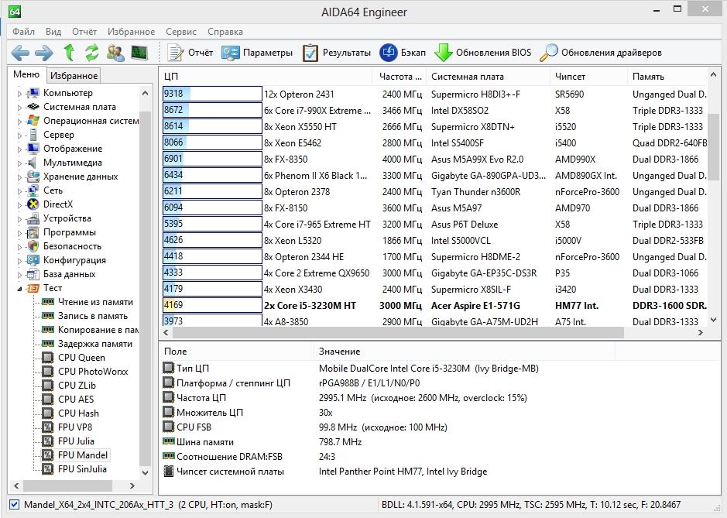
Task: Open the Вид menu
Action: tap(53, 32)
